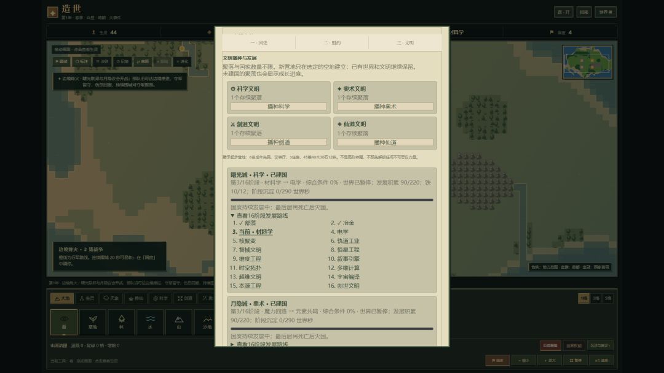Click the 仙道文明 card title
Image resolution: width=664 pixels, height=373 pixels.
pos(352,124)
